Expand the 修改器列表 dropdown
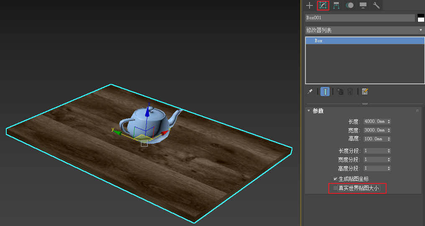Screen dimensions: 425x226 [364, 30]
